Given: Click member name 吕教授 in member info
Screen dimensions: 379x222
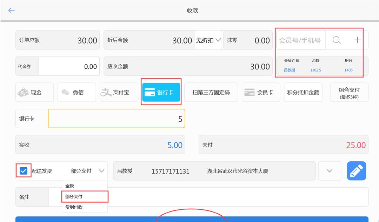Looking at the screenshot, I should click(290, 70).
